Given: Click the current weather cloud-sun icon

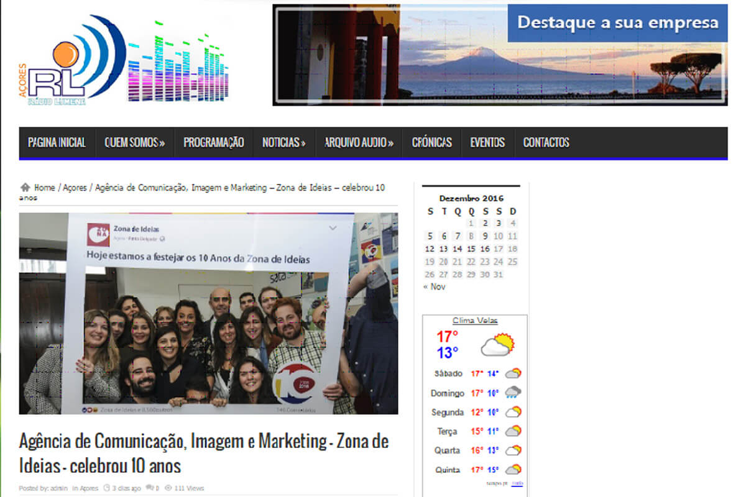Looking at the screenshot, I should (498, 345).
